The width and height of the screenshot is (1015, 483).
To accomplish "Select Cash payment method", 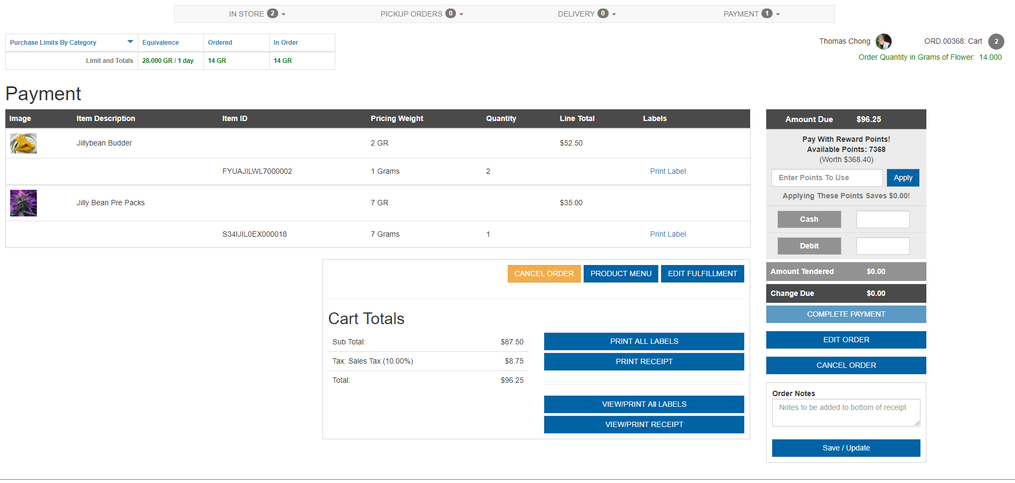I will click(x=809, y=220).
